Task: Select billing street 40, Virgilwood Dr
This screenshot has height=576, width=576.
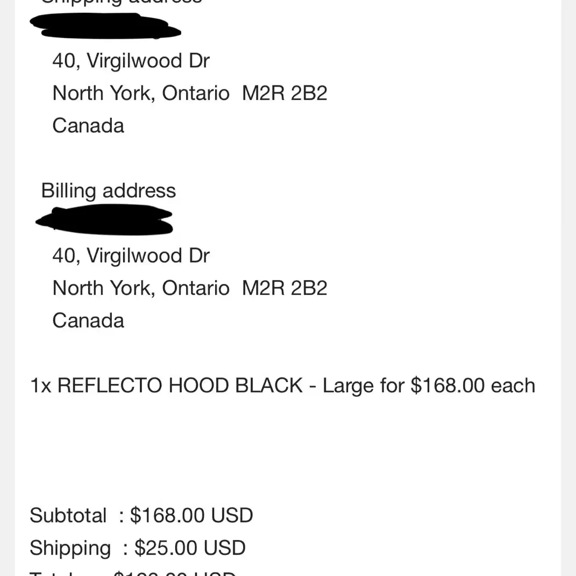Action: tap(131, 255)
